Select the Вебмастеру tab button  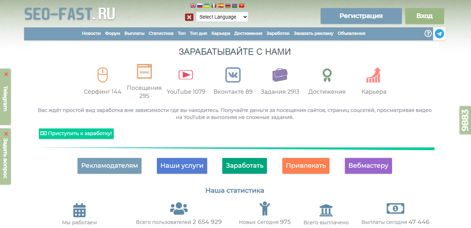coord(368,165)
